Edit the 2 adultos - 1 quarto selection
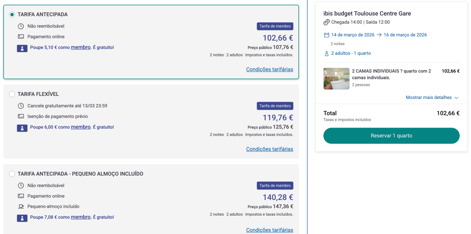 pyautogui.click(x=351, y=53)
